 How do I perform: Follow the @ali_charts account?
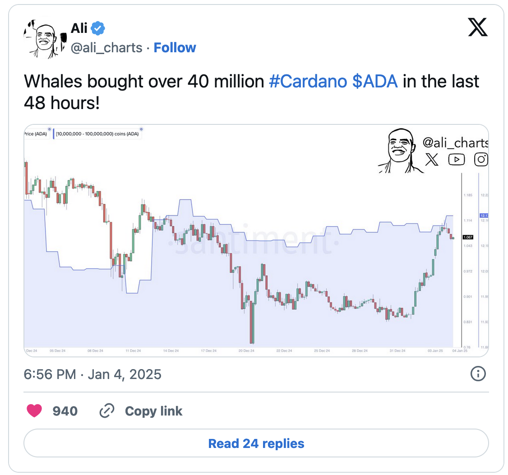tap(175, 48)
